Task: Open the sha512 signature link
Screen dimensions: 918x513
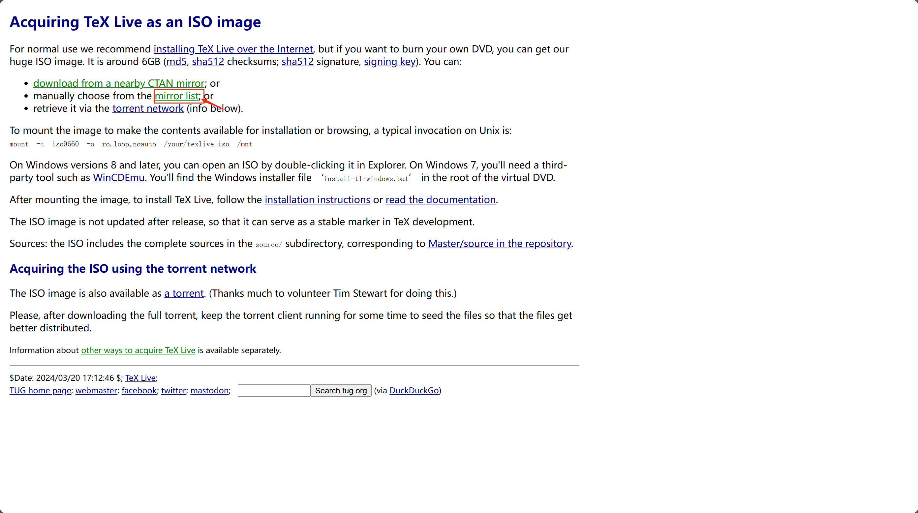Action: point(297,62)
